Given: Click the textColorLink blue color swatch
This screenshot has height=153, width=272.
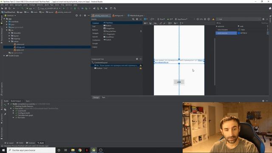Looking at the screenshot, I should [239, 33].
